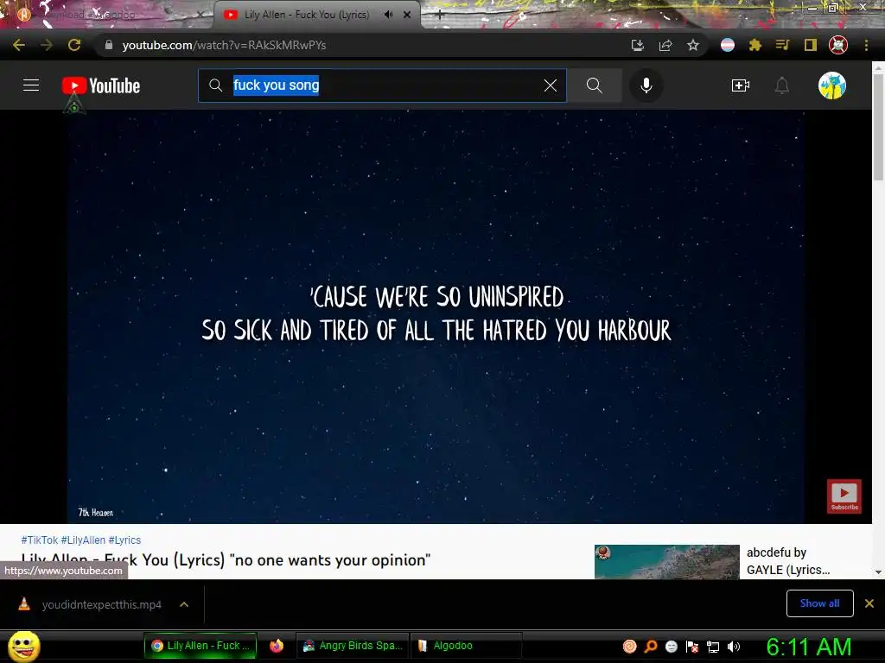Bookmark this page with the star icon
The image size is (885, 663).
point(693,45)
